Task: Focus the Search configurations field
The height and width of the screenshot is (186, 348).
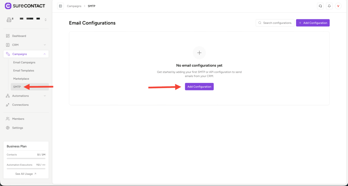Action: (x=277, y=23)
